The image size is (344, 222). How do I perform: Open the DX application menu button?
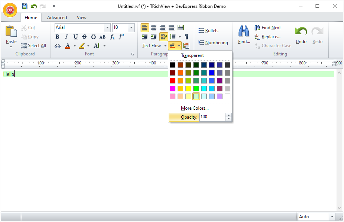[x=10, y=10]
